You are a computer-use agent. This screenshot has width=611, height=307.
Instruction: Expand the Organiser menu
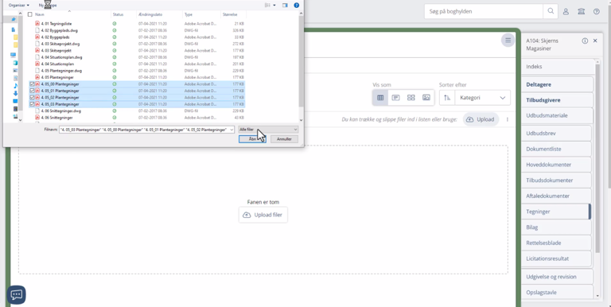click(19, 5)
